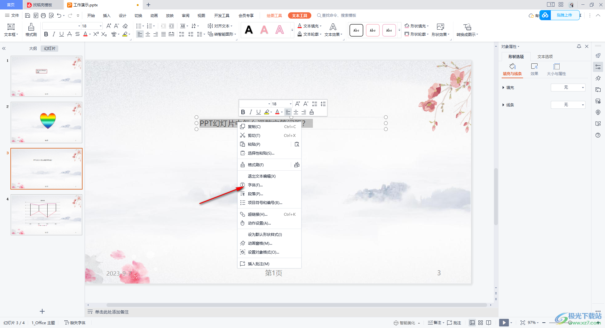This screenshot has width=605, height=328.
Task: Click paste-as-text icon beside Paste entry
Action: [297, 144]
